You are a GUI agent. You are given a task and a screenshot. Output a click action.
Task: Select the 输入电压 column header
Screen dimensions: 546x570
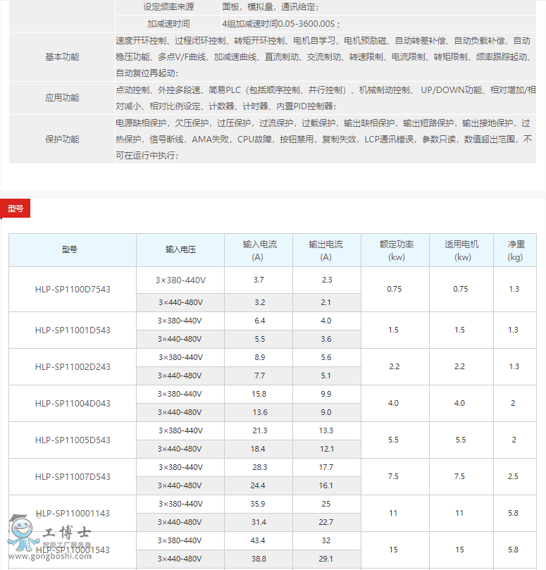tap(180, 249)
